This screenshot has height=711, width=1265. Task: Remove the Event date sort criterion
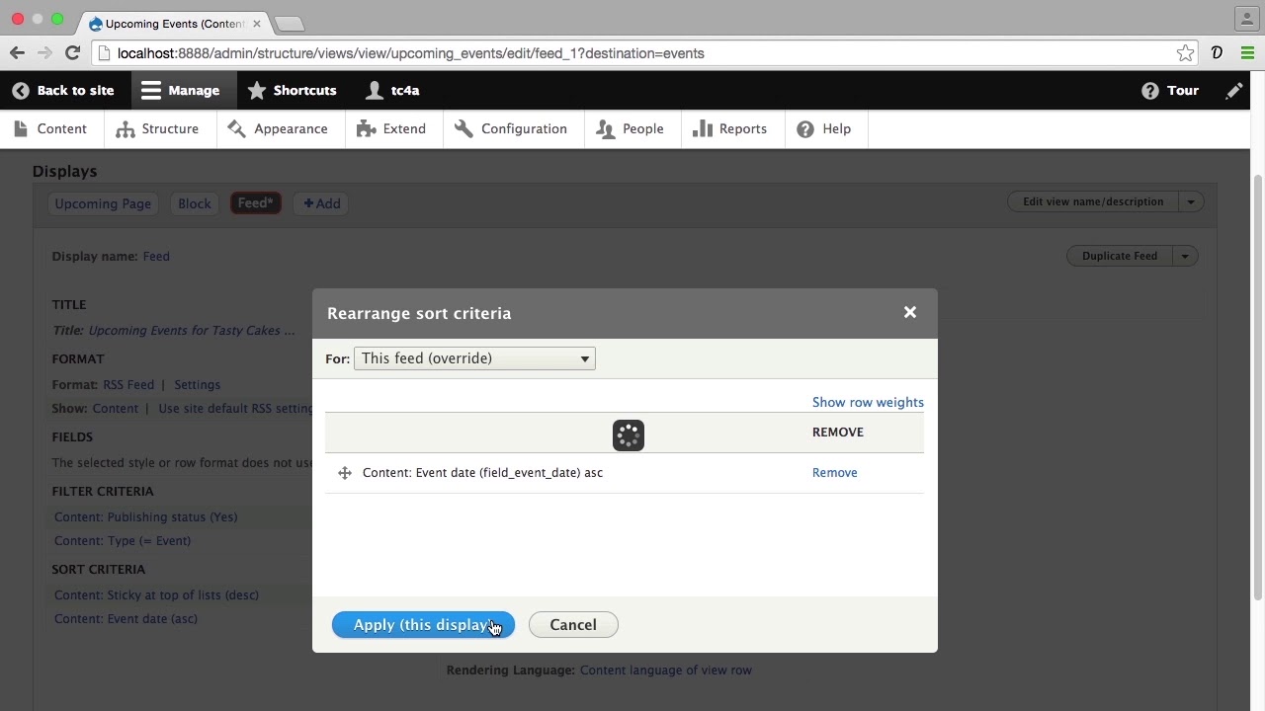tap(834, 473)
